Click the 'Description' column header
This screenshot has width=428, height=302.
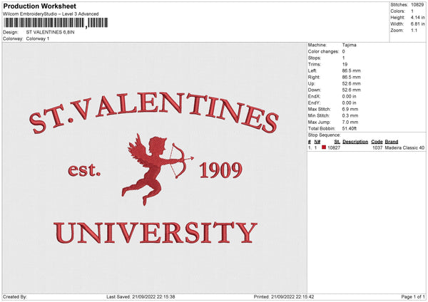click(x=355, y=142)
